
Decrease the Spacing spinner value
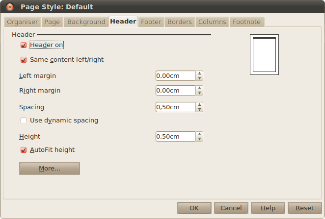(199, 109)
